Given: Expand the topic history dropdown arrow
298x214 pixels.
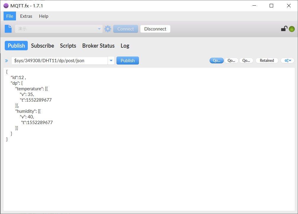Looking at the screenshot, I should [x=111, y=61].
